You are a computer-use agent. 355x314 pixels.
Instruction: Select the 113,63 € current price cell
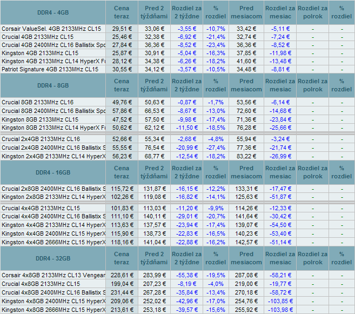(122, 225)
